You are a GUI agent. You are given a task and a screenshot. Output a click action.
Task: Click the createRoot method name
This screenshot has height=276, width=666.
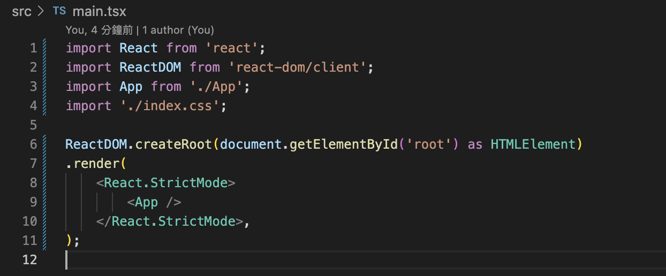[x=173, y=144]
